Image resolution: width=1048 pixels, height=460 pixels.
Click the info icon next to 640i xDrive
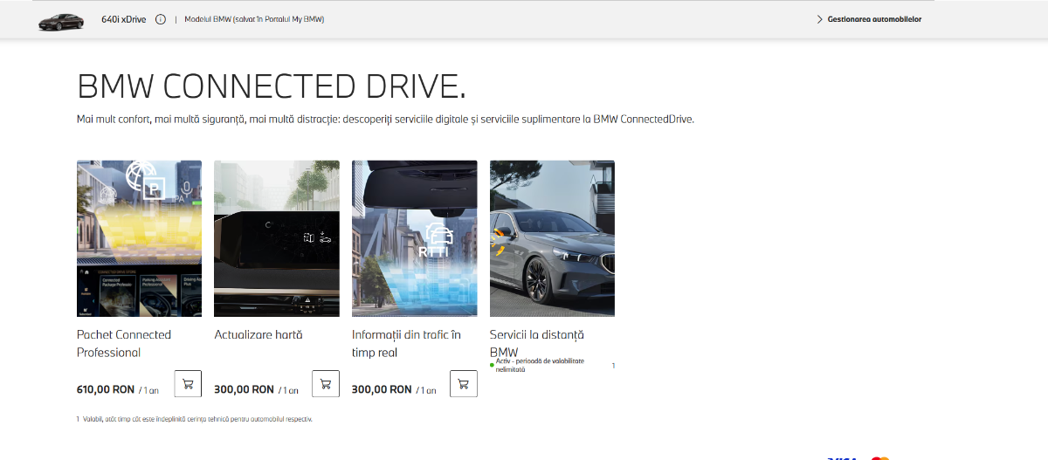161,19
